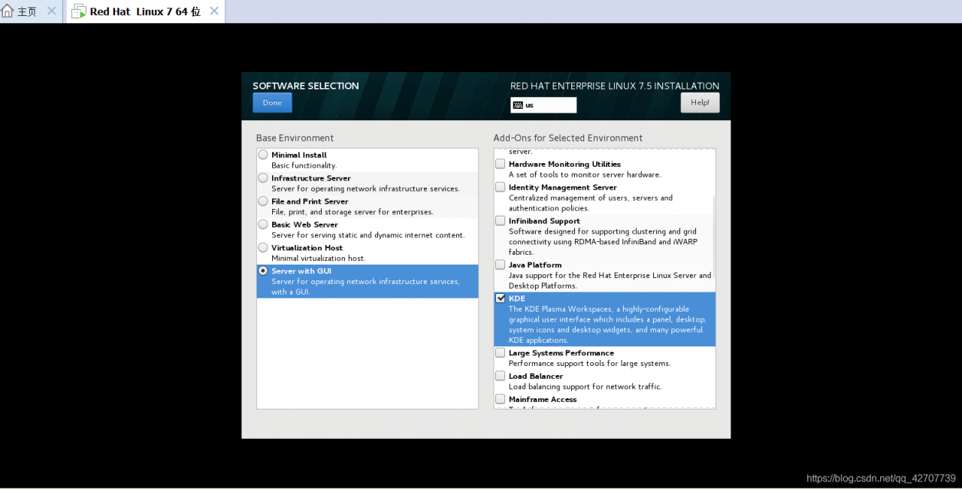Tick the Mainframe Access checkbox
Viewport: 962px width, 490px height.
(501, 399)
